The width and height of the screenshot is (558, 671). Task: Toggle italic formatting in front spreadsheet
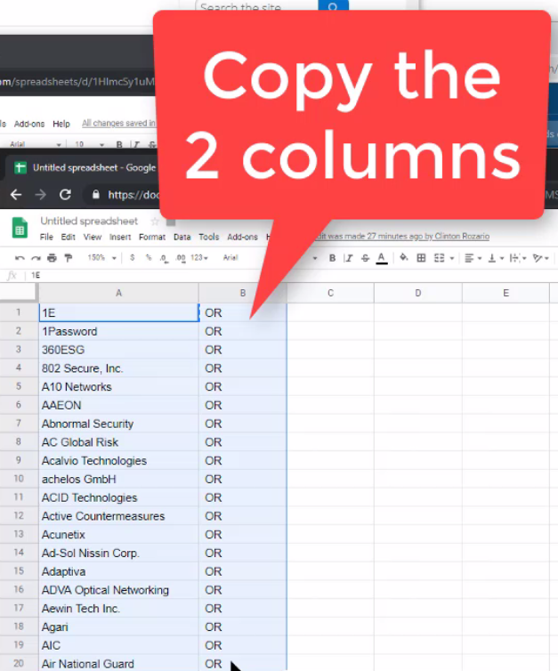tap(348, 258)
